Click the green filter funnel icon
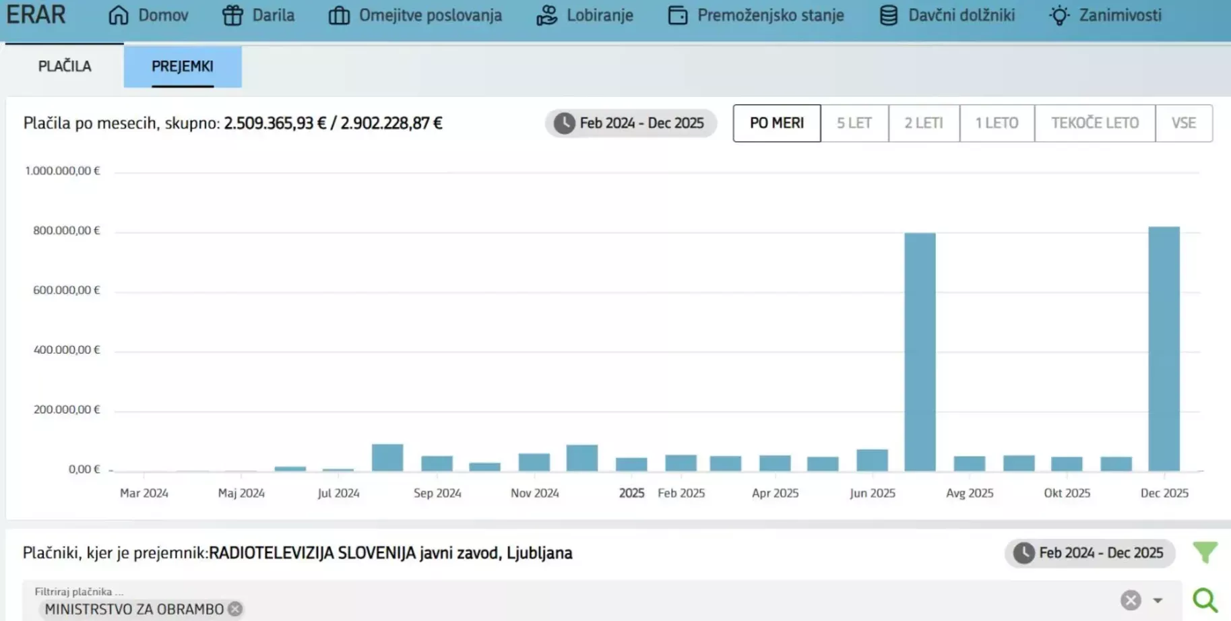Screen dimensions: 1231x621 pos(1205,553)
